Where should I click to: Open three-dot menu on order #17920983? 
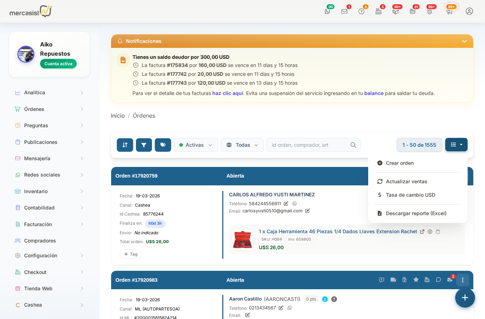(x=463, y=280)
